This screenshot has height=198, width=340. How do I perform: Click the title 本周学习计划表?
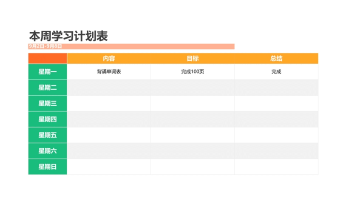[71, 36]
